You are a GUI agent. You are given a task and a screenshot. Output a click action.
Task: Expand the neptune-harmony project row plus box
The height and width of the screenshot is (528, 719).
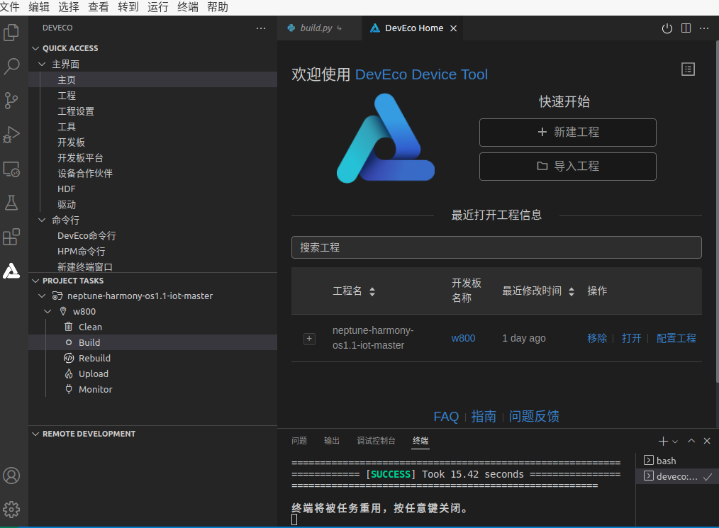pos(310,339)
